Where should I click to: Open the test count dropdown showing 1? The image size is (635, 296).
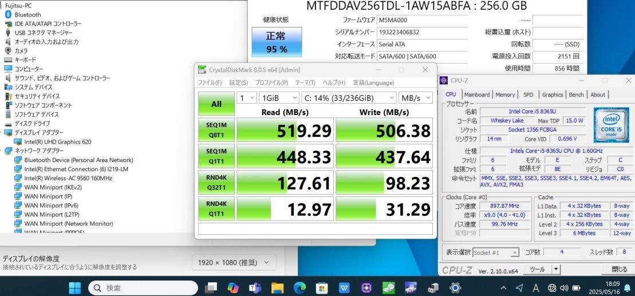coord(247,98)
